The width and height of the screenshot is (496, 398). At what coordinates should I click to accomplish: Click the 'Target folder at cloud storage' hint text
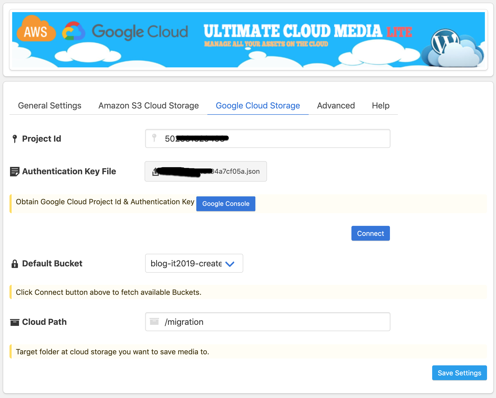click(112, 352)
